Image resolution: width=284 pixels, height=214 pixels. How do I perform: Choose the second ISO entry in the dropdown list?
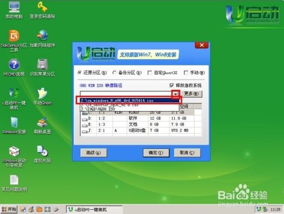tap(130, 105)
